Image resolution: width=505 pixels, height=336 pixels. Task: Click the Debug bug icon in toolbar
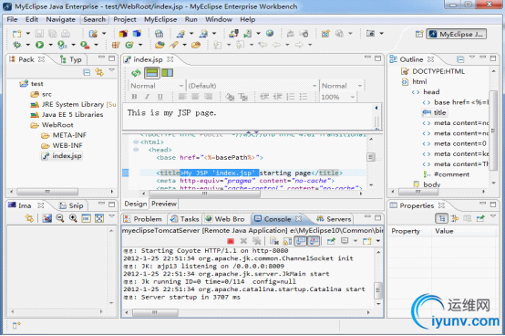[16, 45]
